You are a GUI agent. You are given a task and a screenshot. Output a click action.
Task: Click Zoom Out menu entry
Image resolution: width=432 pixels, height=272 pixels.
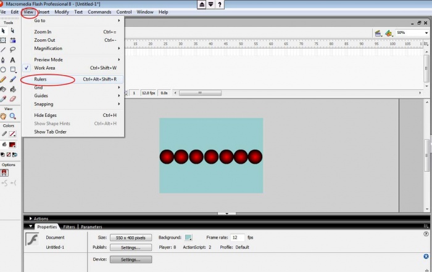point(73,40)
